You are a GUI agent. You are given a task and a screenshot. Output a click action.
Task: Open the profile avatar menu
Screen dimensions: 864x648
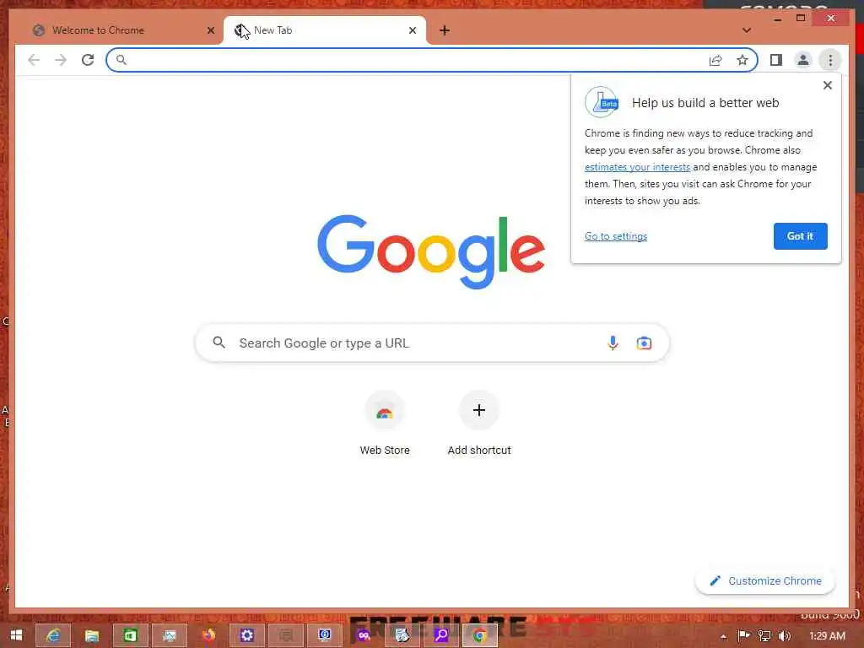[x=803, y=60]
